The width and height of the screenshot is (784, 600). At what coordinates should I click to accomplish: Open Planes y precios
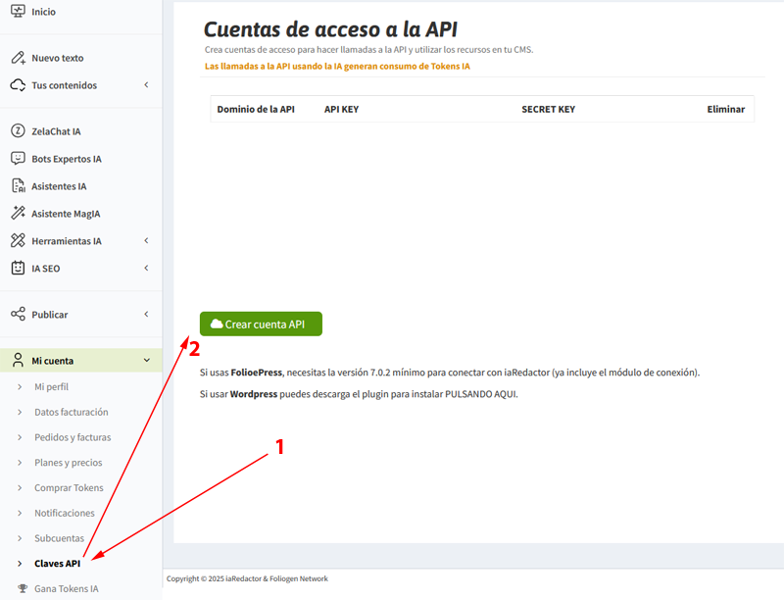tap(68, 463)
